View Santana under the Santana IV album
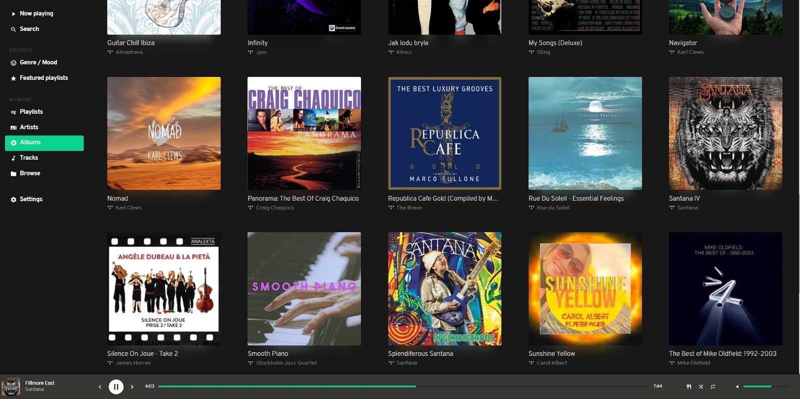The height and width of the screenshot is (399, 800). click(687, 208)
